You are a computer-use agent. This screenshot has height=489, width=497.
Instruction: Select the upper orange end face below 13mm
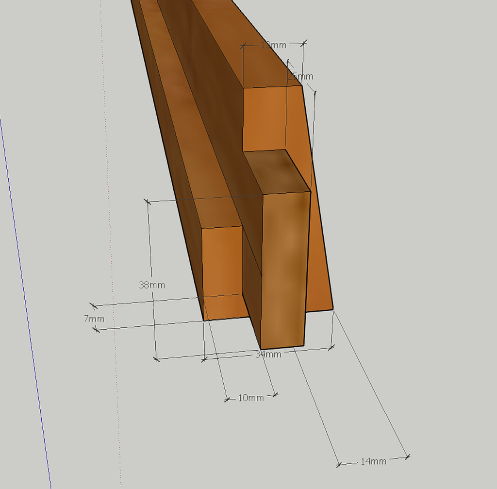point(265,119)
